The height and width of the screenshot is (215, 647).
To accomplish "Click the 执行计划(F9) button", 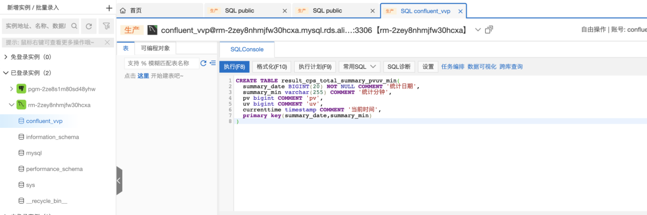I will click(315, 67).
